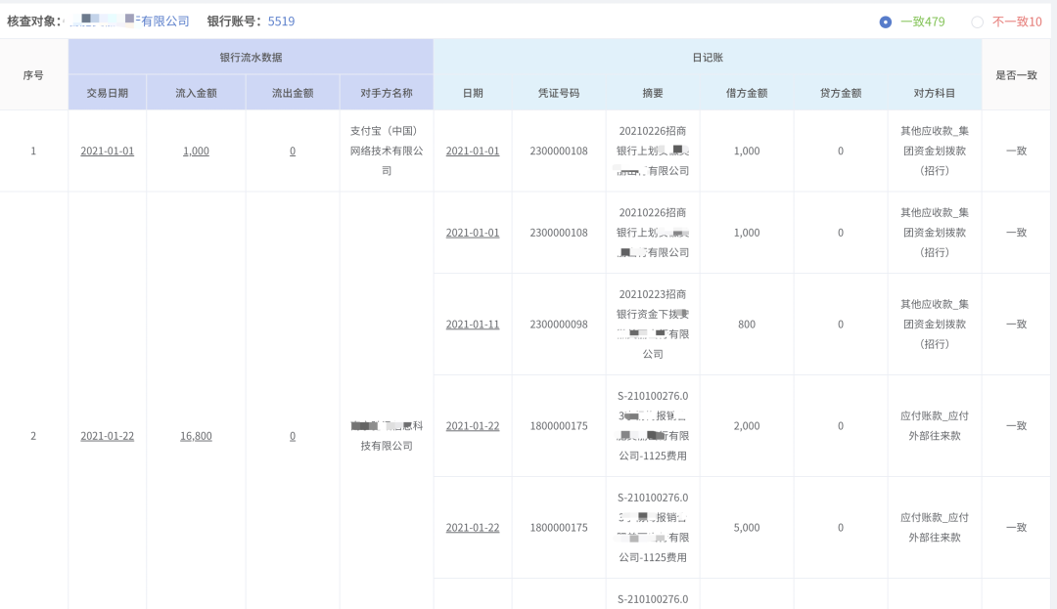
Task: Click inflow amount 16,800 in row 2
Action: (196, 436)
